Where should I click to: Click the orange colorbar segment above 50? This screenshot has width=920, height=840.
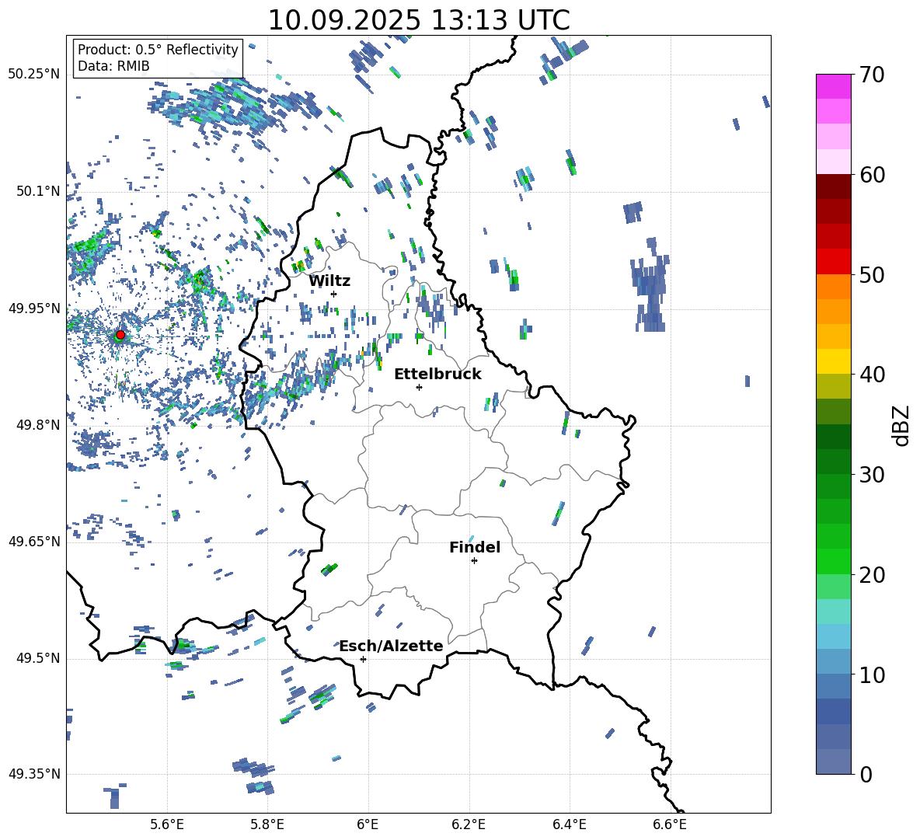833,286
